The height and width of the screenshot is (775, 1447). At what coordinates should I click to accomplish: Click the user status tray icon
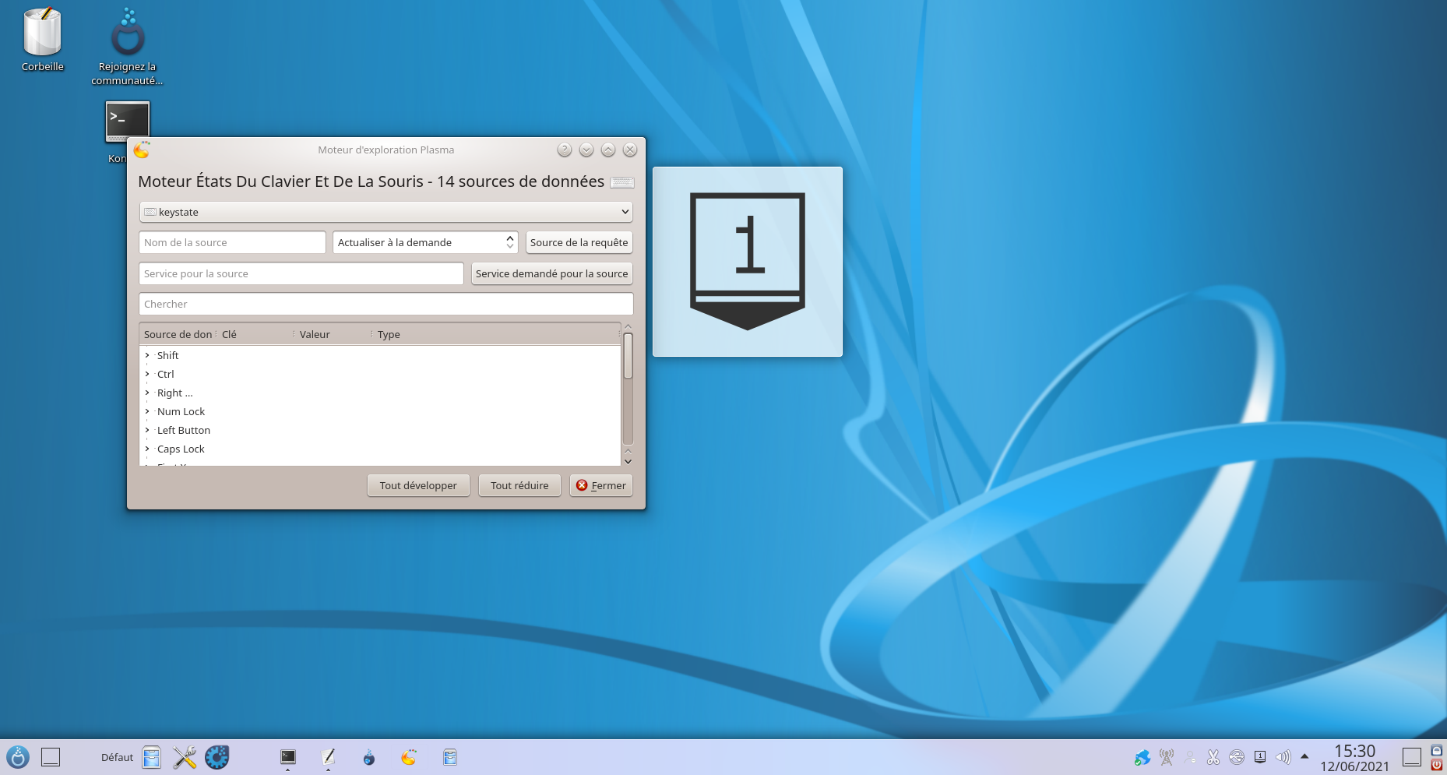point(1190,757)
